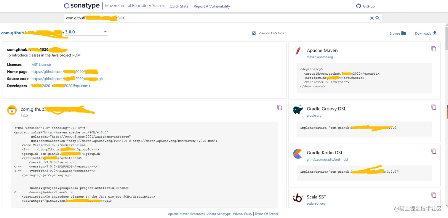Copy the Apache Maven dependency snippet
This screenshot has width=448, height=218.
434,49
